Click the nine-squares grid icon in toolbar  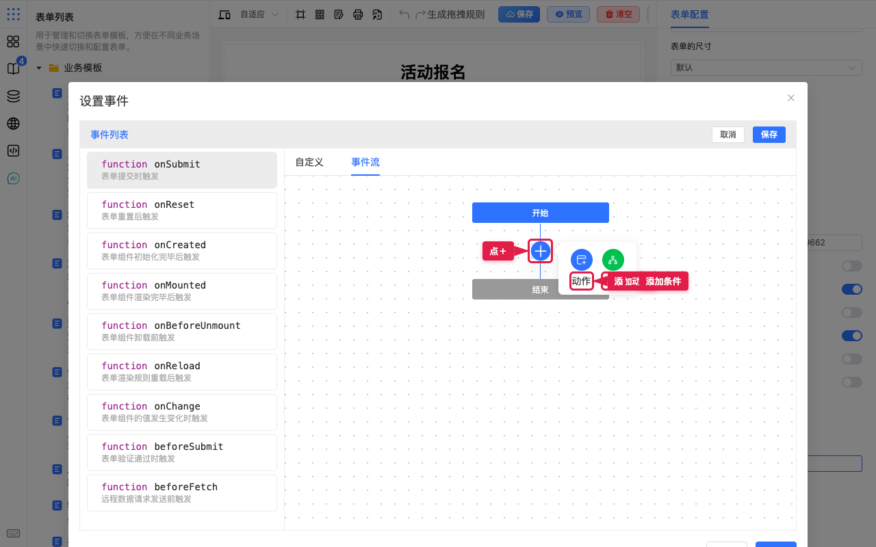[x=320, y=14]
